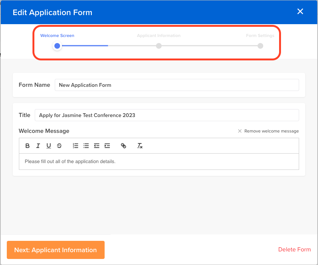
Task: Apply italic formatting
Action: click(38, 146)
